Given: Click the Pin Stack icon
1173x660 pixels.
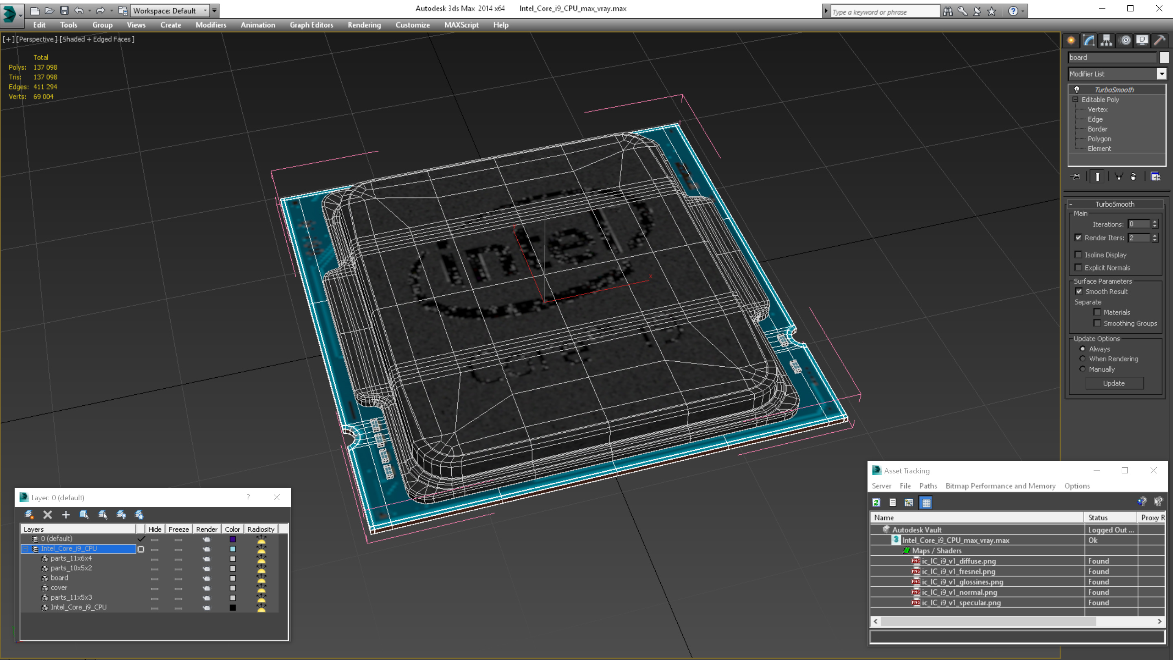Looking at the screenshot, I should click(1076, 176).
